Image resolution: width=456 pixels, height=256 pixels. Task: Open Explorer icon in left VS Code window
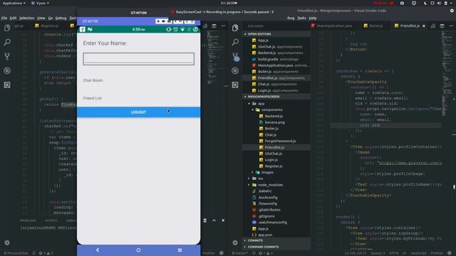coord(7,28)
